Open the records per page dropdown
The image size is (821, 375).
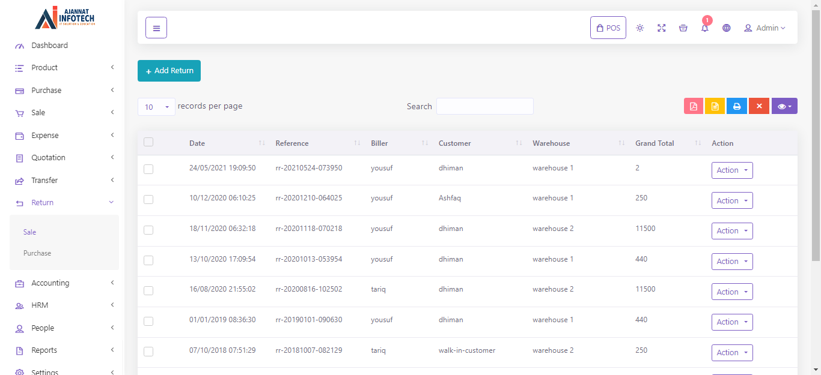[156, 107]
